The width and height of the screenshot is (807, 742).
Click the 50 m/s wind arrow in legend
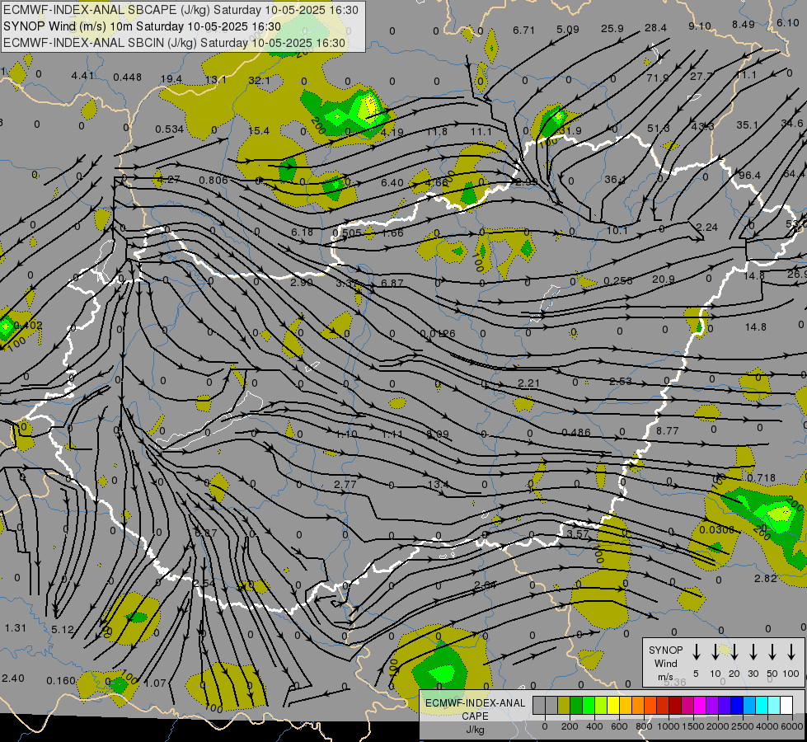click(772, 652)
